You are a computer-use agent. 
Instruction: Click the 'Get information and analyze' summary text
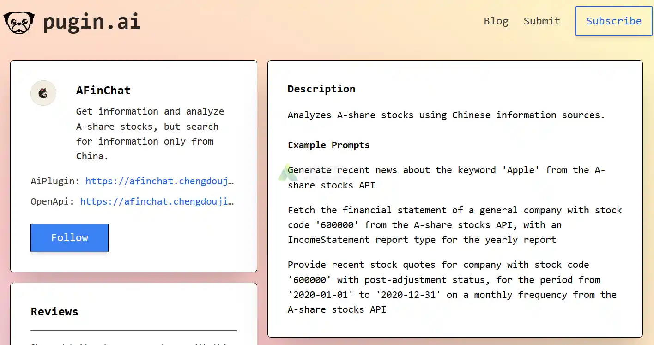[150, 133]
